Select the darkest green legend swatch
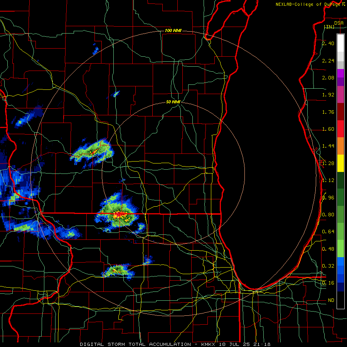Screen dimensions: 347x347 [x=340, y=180]
